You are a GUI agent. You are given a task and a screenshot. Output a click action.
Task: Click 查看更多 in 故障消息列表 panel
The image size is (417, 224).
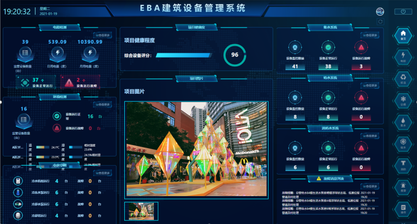tap(370, 186)
